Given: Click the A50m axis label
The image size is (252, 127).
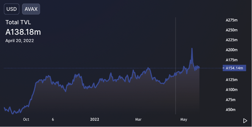Looking at the screenshot, I should [231, 110].
